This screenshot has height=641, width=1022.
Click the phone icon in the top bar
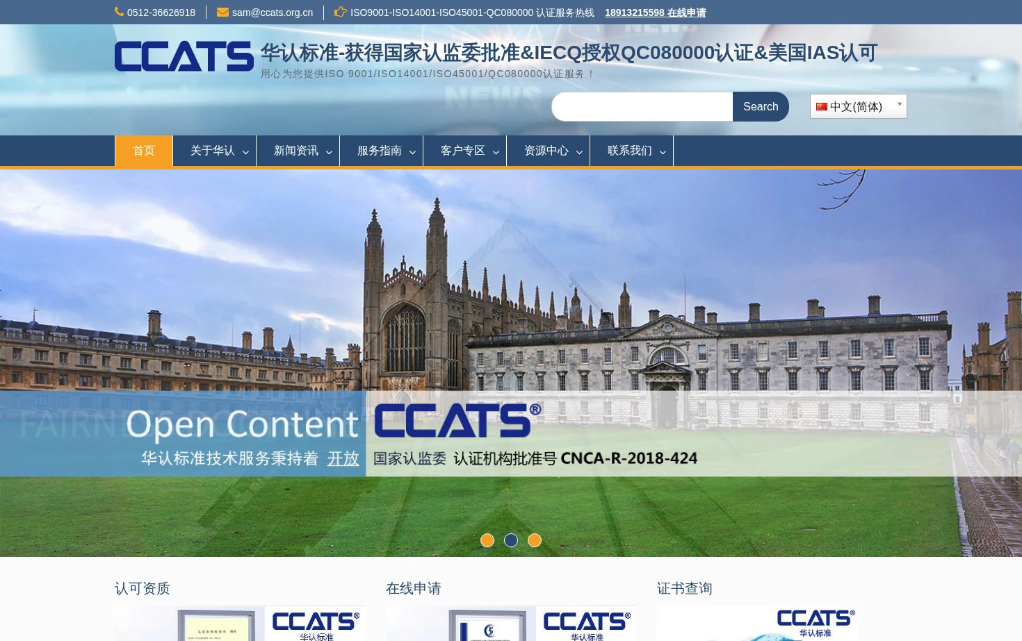(120, 12)
